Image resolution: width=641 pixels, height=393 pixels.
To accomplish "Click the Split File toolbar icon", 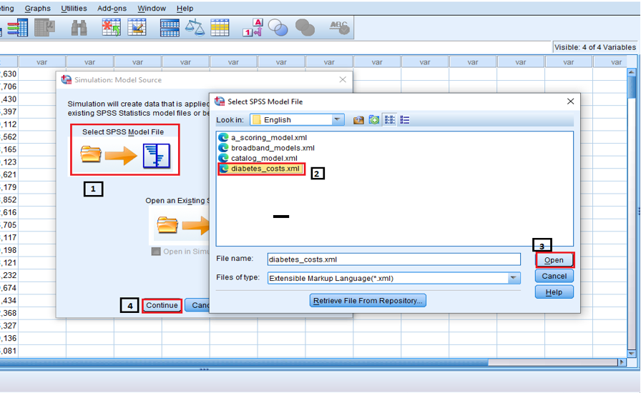I will 170,28.
